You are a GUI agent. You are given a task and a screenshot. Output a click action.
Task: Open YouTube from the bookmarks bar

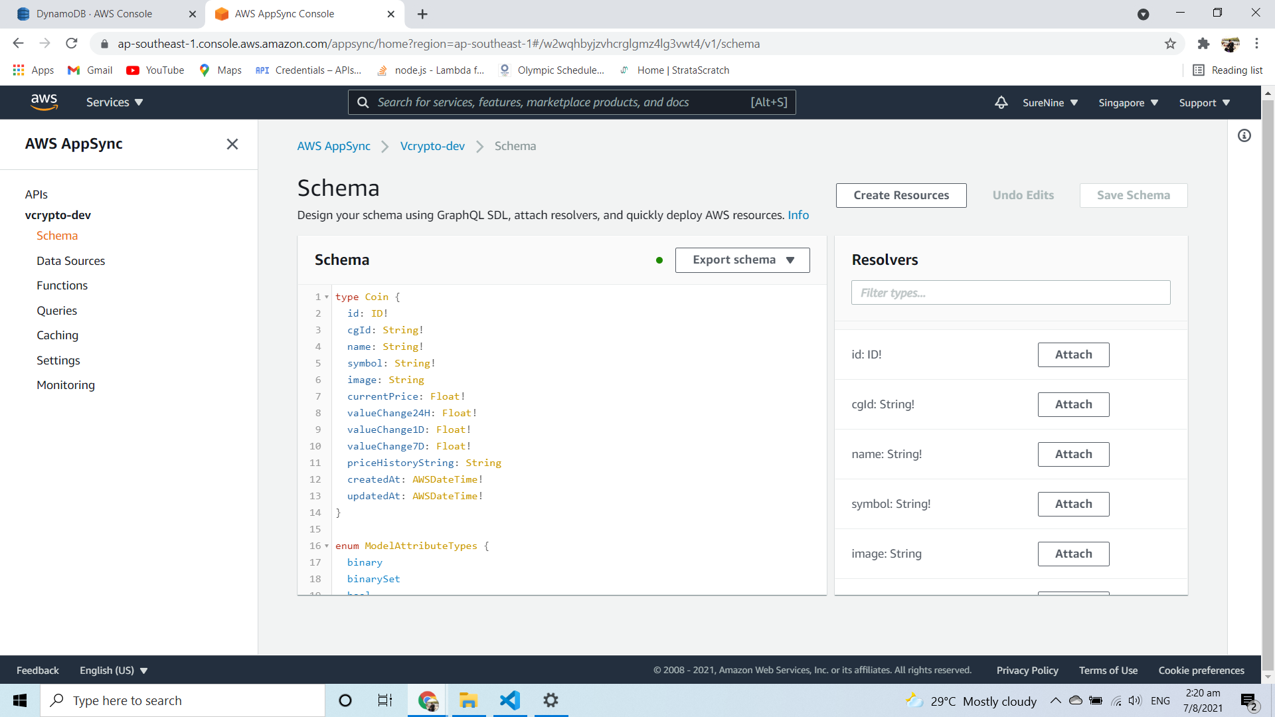click(x=155, y=70)
